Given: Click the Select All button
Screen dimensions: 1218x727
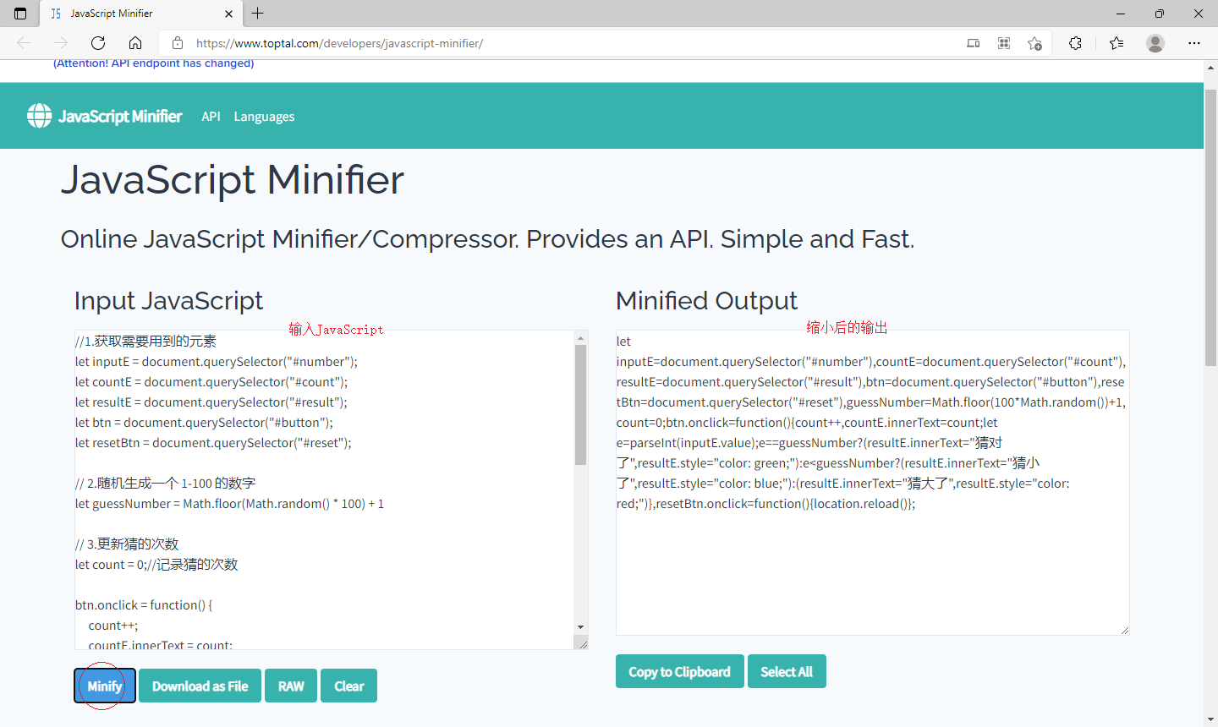Looking at the screenshot, I should (787, 671).
